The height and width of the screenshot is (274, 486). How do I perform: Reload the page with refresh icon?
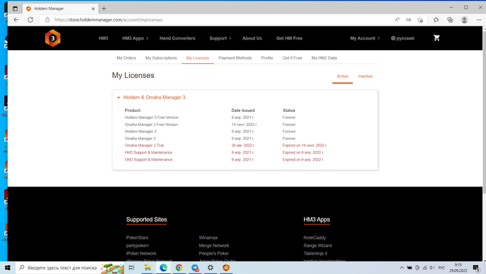coord(30,19)
